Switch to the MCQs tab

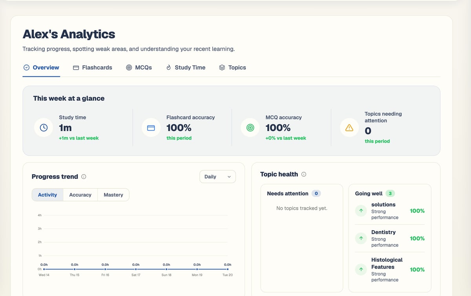(139, 67)
